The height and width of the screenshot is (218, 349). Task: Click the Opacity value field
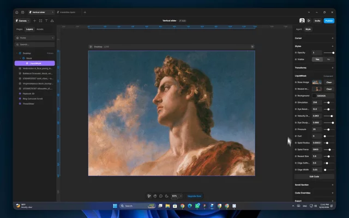tap(317, 53)
